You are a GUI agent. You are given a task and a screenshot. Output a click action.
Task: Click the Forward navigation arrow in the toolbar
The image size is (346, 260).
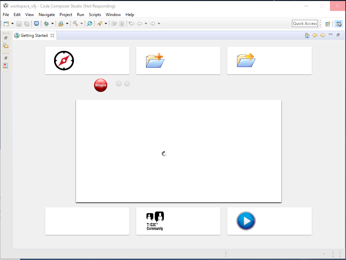(x=153, y=24)
